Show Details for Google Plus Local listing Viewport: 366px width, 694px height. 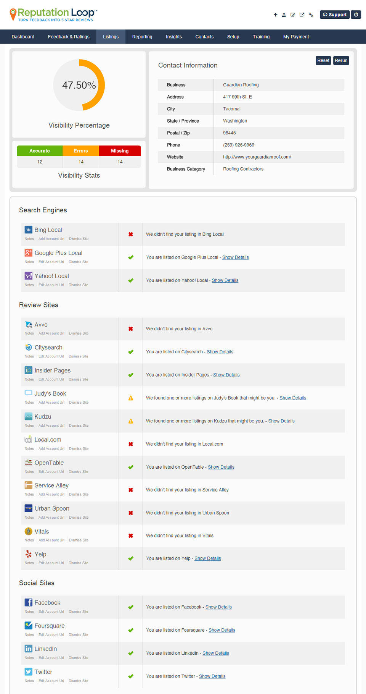pos(235,257)
